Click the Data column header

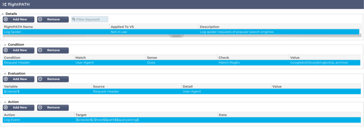tap(289, 115)
